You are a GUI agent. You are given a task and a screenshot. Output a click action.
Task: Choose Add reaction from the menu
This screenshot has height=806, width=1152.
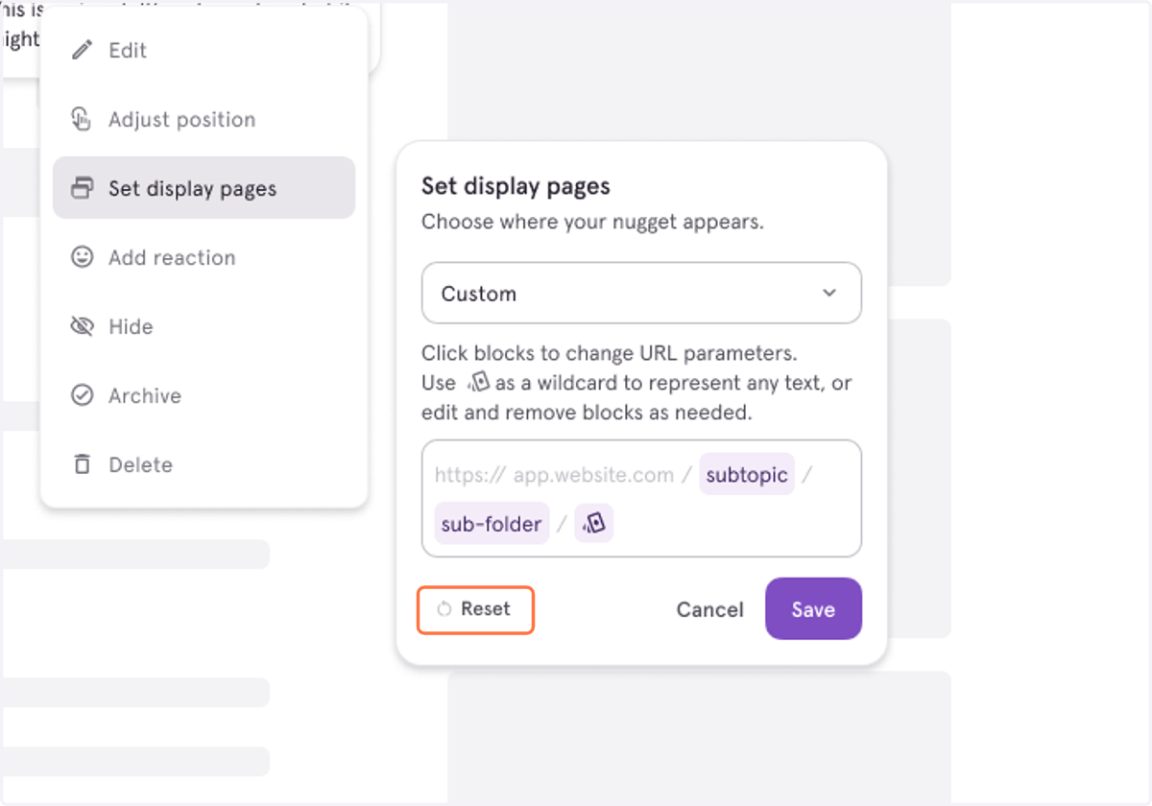pyautogui.click(x=204, y=257)
